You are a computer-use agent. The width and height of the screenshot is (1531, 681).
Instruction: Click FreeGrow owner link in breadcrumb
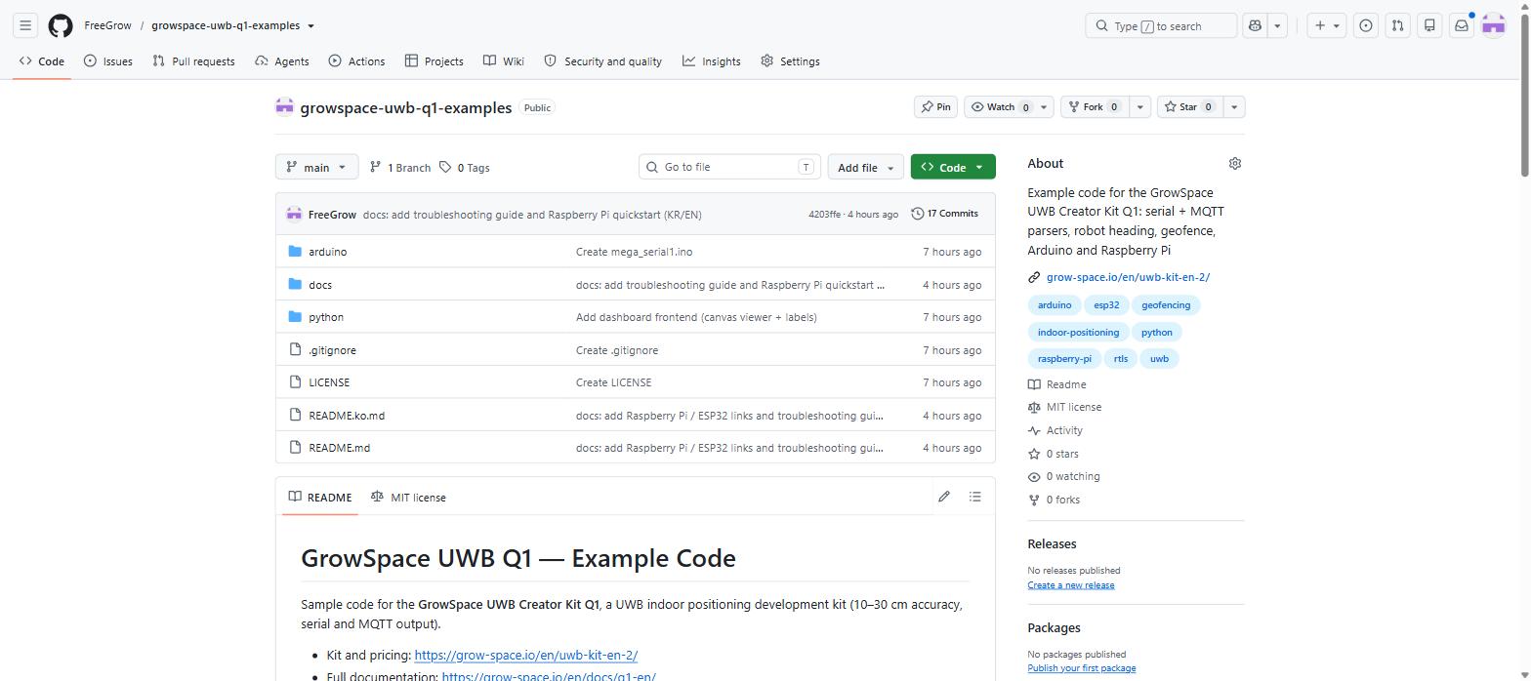click(107, 25)
